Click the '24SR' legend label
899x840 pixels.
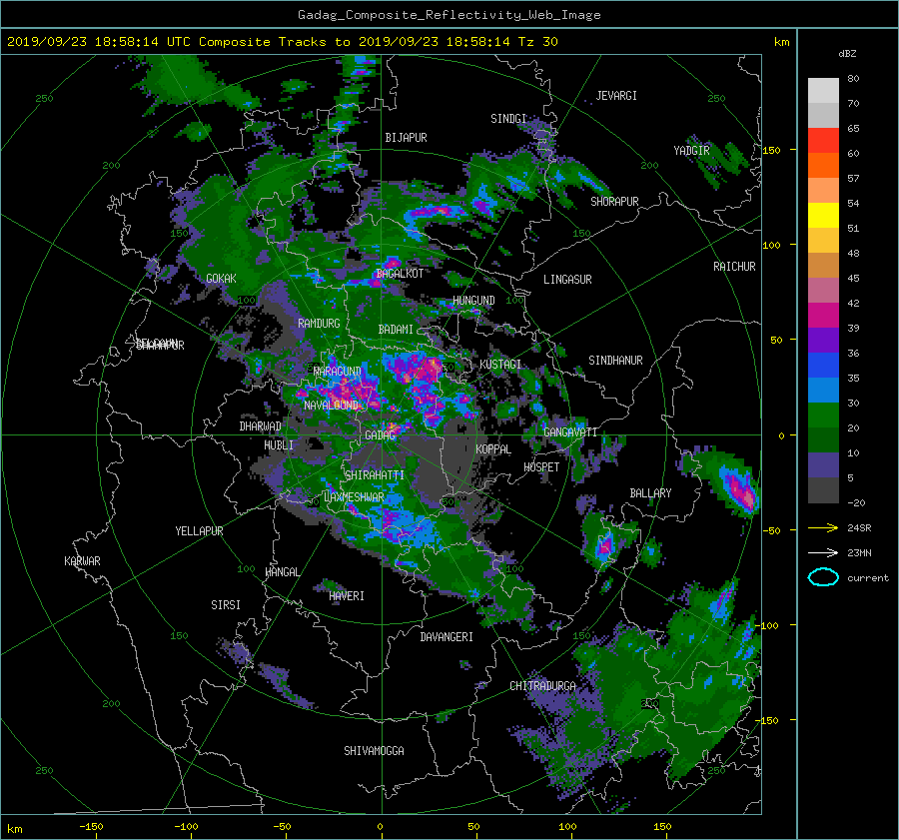859,528
